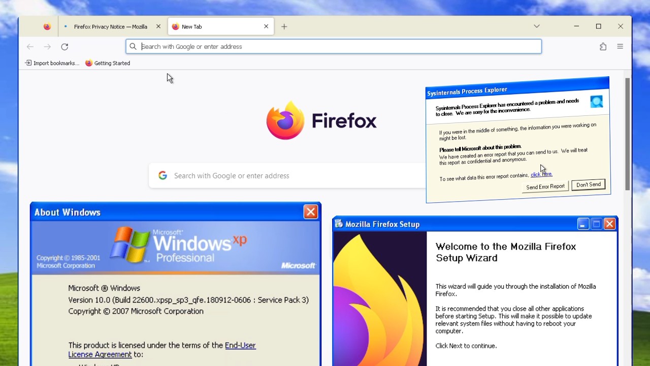Image resolution: width=650 pixels, height=366 pixels.
Task: Close the Firefox Privacy Notice tab
Action: (x=158, y=26)
